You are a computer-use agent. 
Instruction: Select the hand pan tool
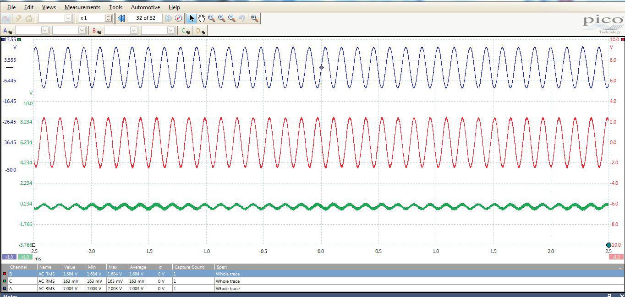point(202,18)
